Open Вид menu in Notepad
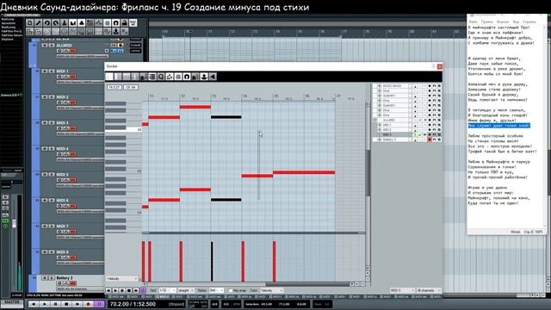 pos(516,22)
